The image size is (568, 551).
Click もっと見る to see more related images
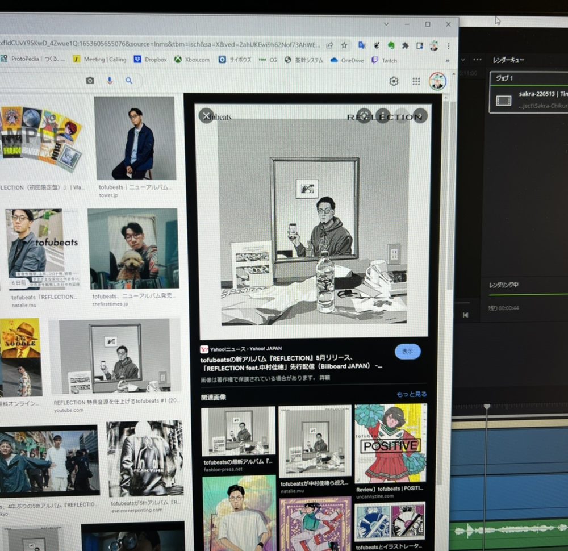click(412, 394)
